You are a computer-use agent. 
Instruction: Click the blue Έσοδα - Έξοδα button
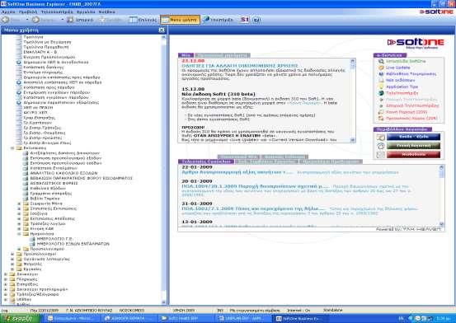[413, 137]
